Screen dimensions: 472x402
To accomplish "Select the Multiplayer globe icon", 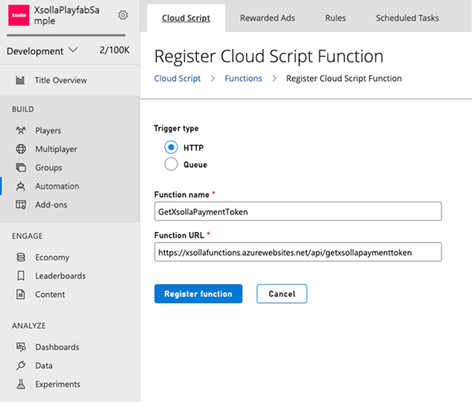I will [21, 149].
